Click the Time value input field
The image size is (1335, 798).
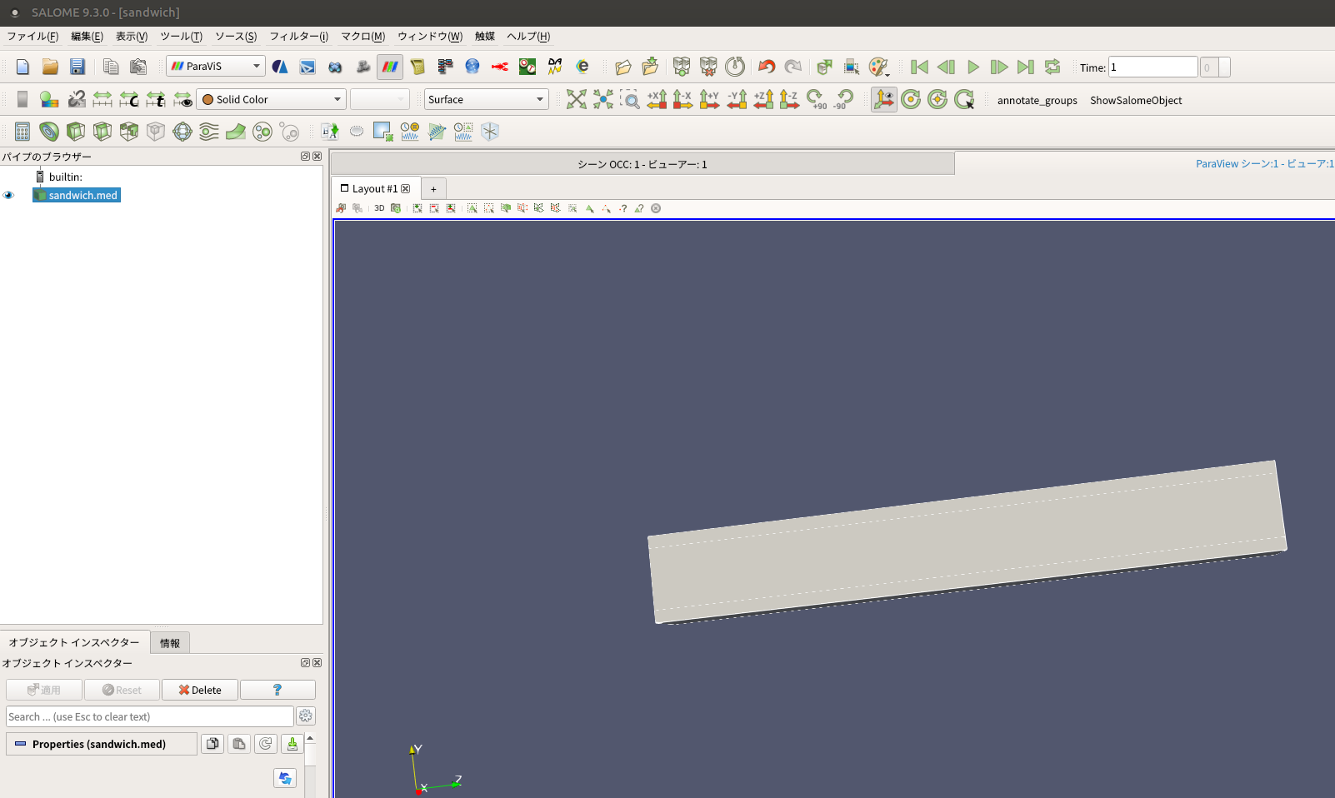pyautogui.click(x=1152, y=67)
